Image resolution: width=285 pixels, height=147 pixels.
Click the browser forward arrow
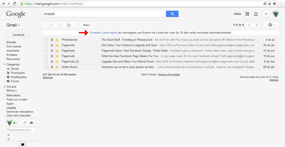[x=9, y=3]
